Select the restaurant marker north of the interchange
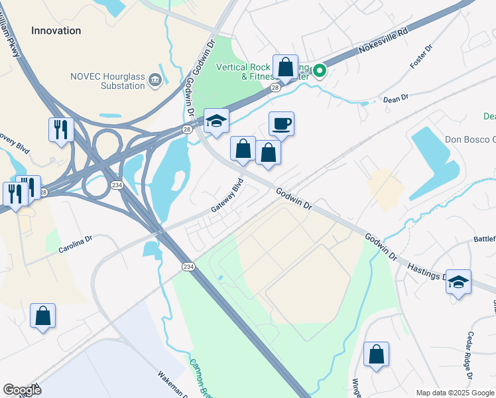496x398 pixels. (61, 131)
